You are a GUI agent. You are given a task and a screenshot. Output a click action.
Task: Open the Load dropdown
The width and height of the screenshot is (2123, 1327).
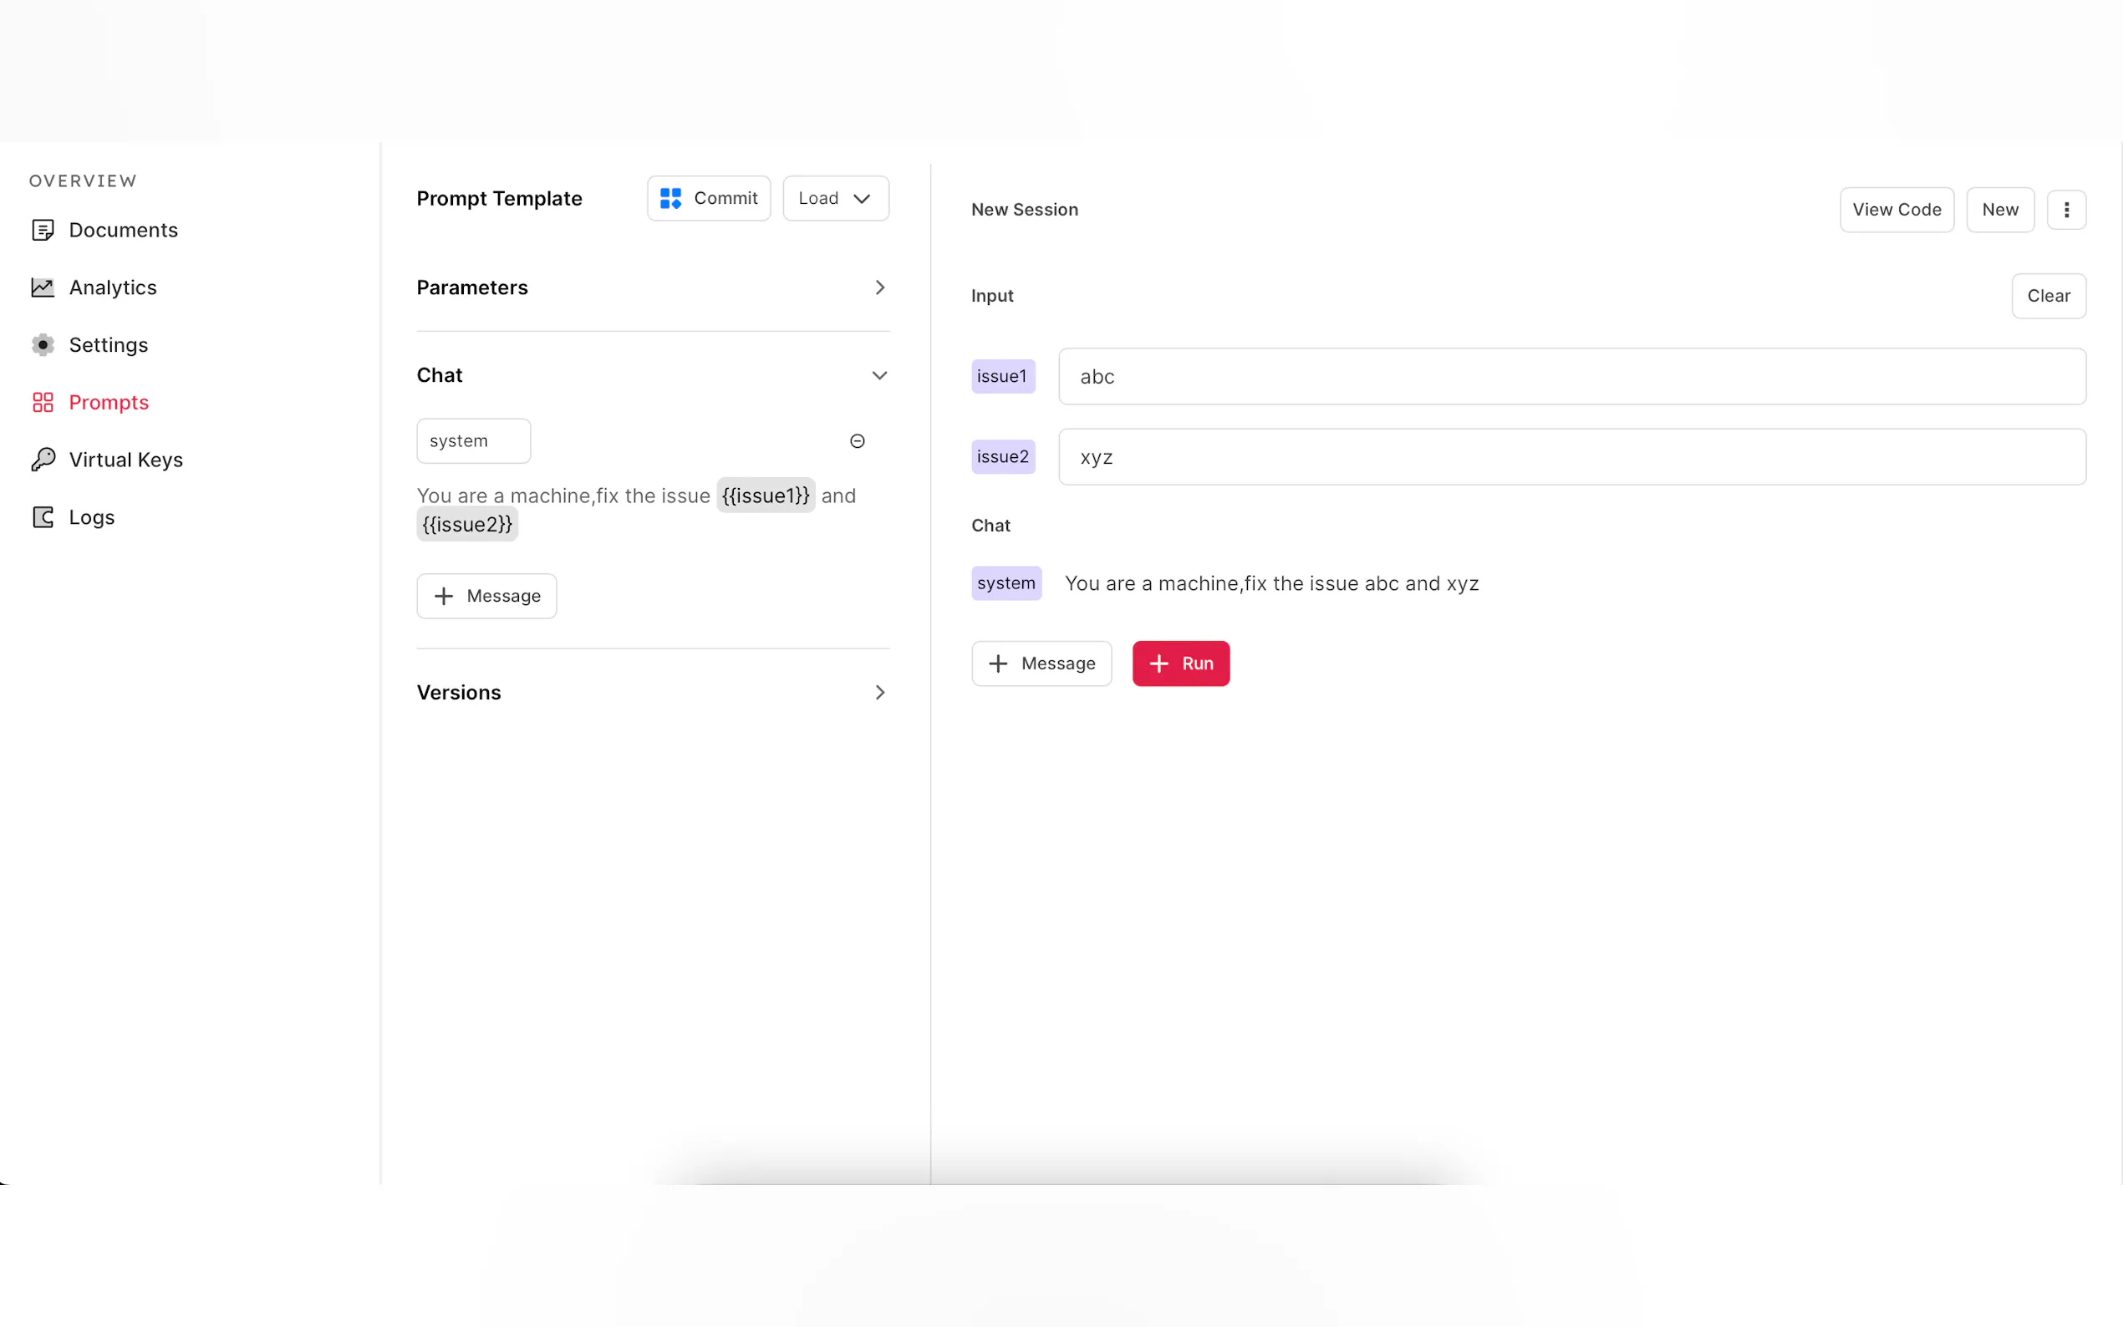[x=835, y=198]
